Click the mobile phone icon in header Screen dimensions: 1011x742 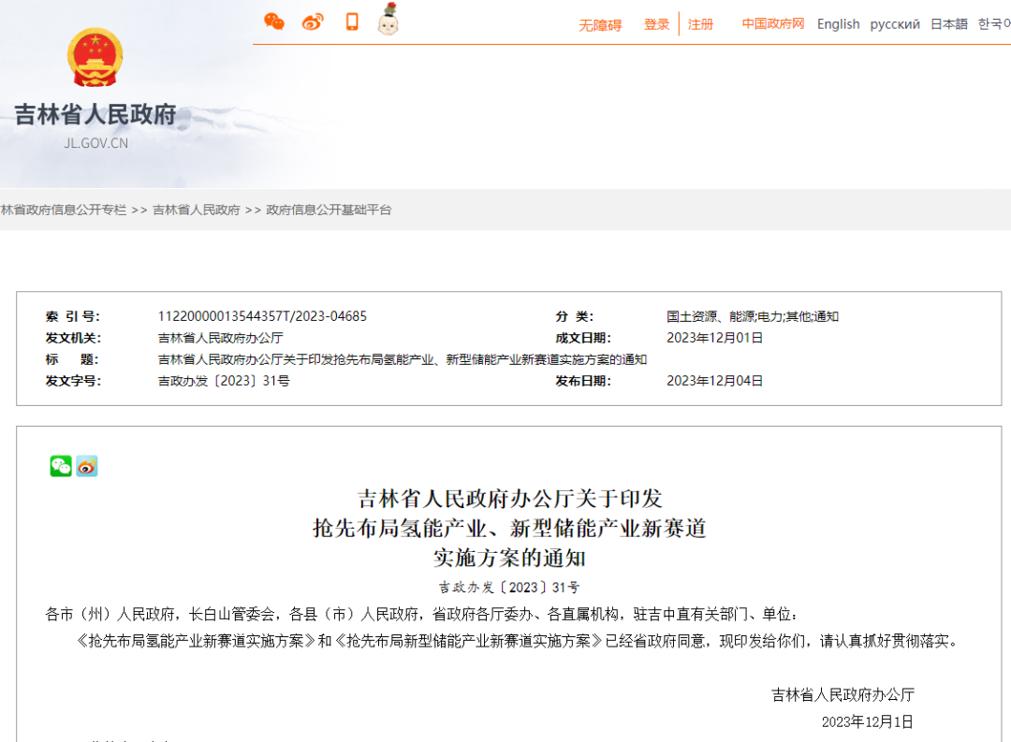pyautogui.click(x=352, y=22)
